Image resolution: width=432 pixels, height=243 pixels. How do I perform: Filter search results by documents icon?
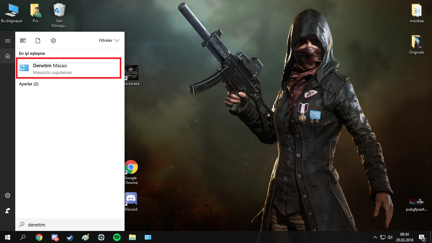38,41
